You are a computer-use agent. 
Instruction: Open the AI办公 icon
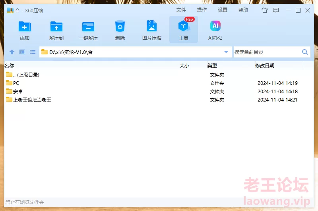[215, 26]
